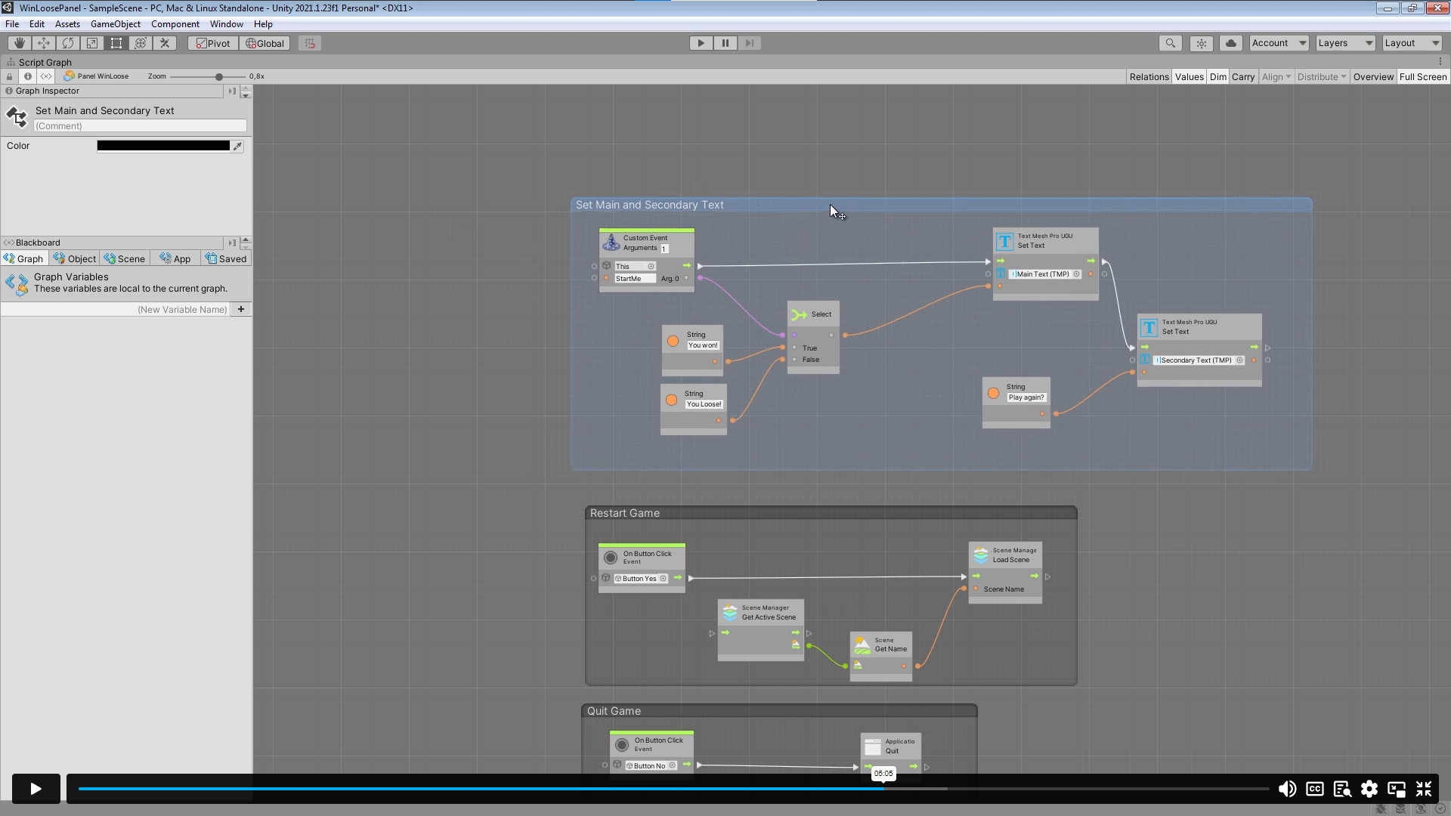Viewport: 1451px width, 816px height.
Task: Click Add New Variable button
Action: point(240,309)
